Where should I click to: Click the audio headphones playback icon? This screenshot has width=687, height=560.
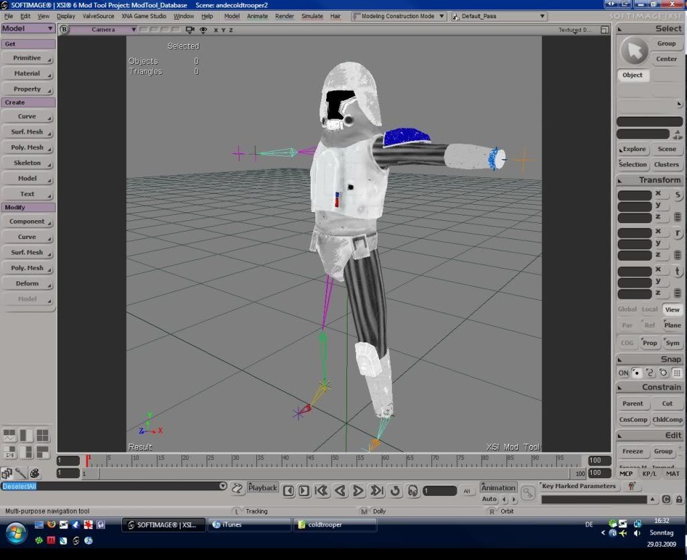point(413,491)
